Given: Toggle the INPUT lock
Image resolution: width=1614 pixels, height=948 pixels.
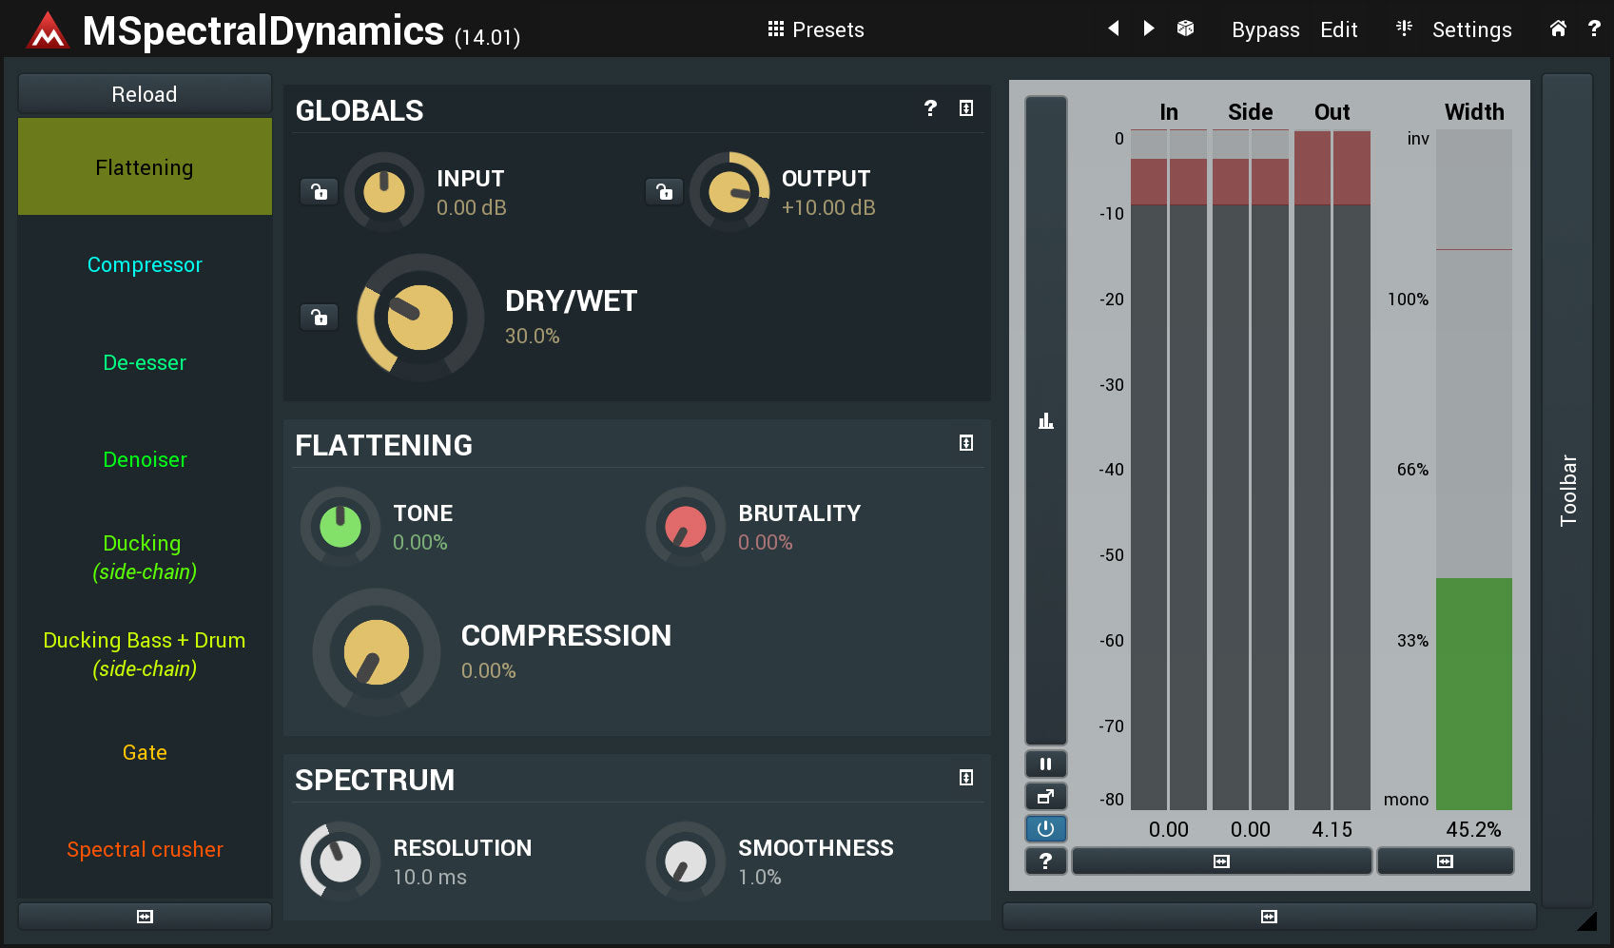Looking at the screenshot, I should (320, 192).
